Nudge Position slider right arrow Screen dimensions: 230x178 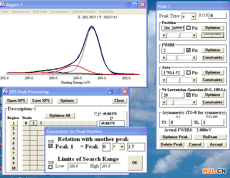tap(194, 35)
